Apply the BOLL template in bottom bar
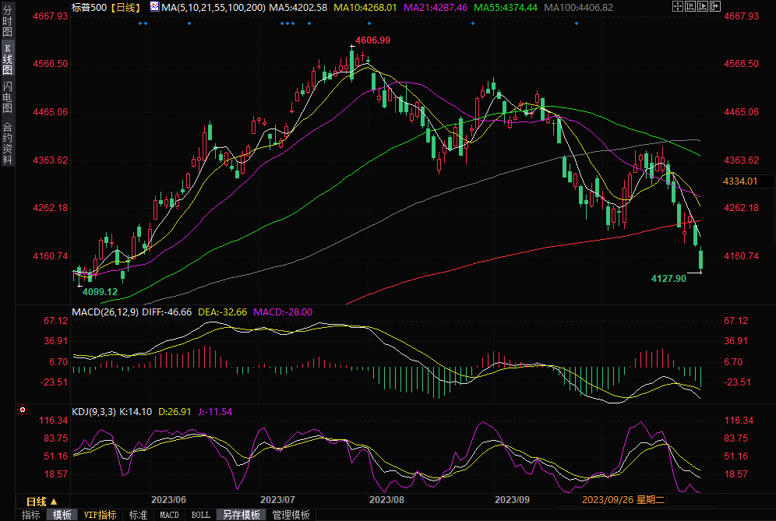This screenshot has height=521, width=776. coord(200,515)
